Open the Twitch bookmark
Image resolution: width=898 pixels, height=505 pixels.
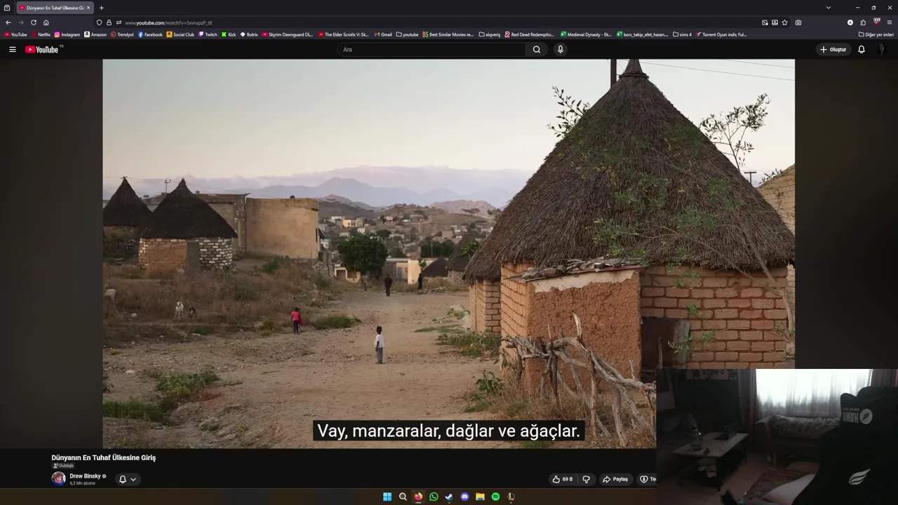click(x=208, y=34)
